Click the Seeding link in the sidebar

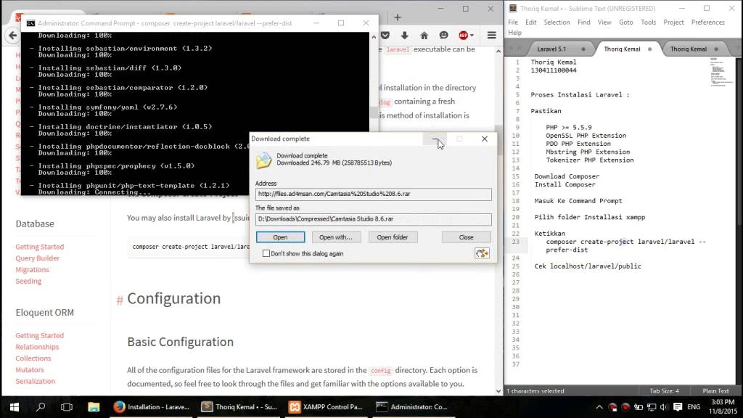28,281
